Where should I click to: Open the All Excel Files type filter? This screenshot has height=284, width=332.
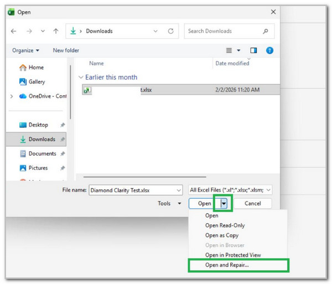click(x=230, y=190)
